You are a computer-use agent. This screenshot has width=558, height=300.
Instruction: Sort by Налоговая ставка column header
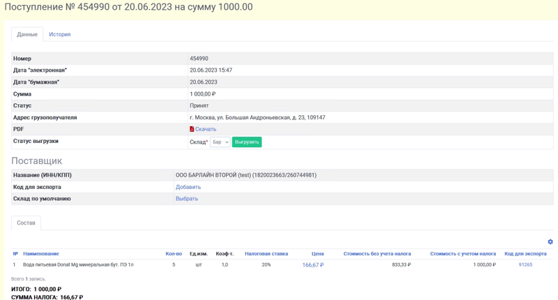tap(266, 254)
